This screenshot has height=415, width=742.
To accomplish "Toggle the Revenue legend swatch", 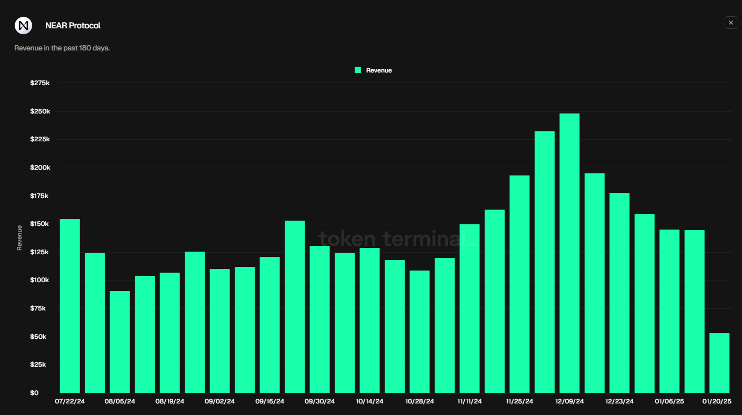I will (x=358, y=70).
